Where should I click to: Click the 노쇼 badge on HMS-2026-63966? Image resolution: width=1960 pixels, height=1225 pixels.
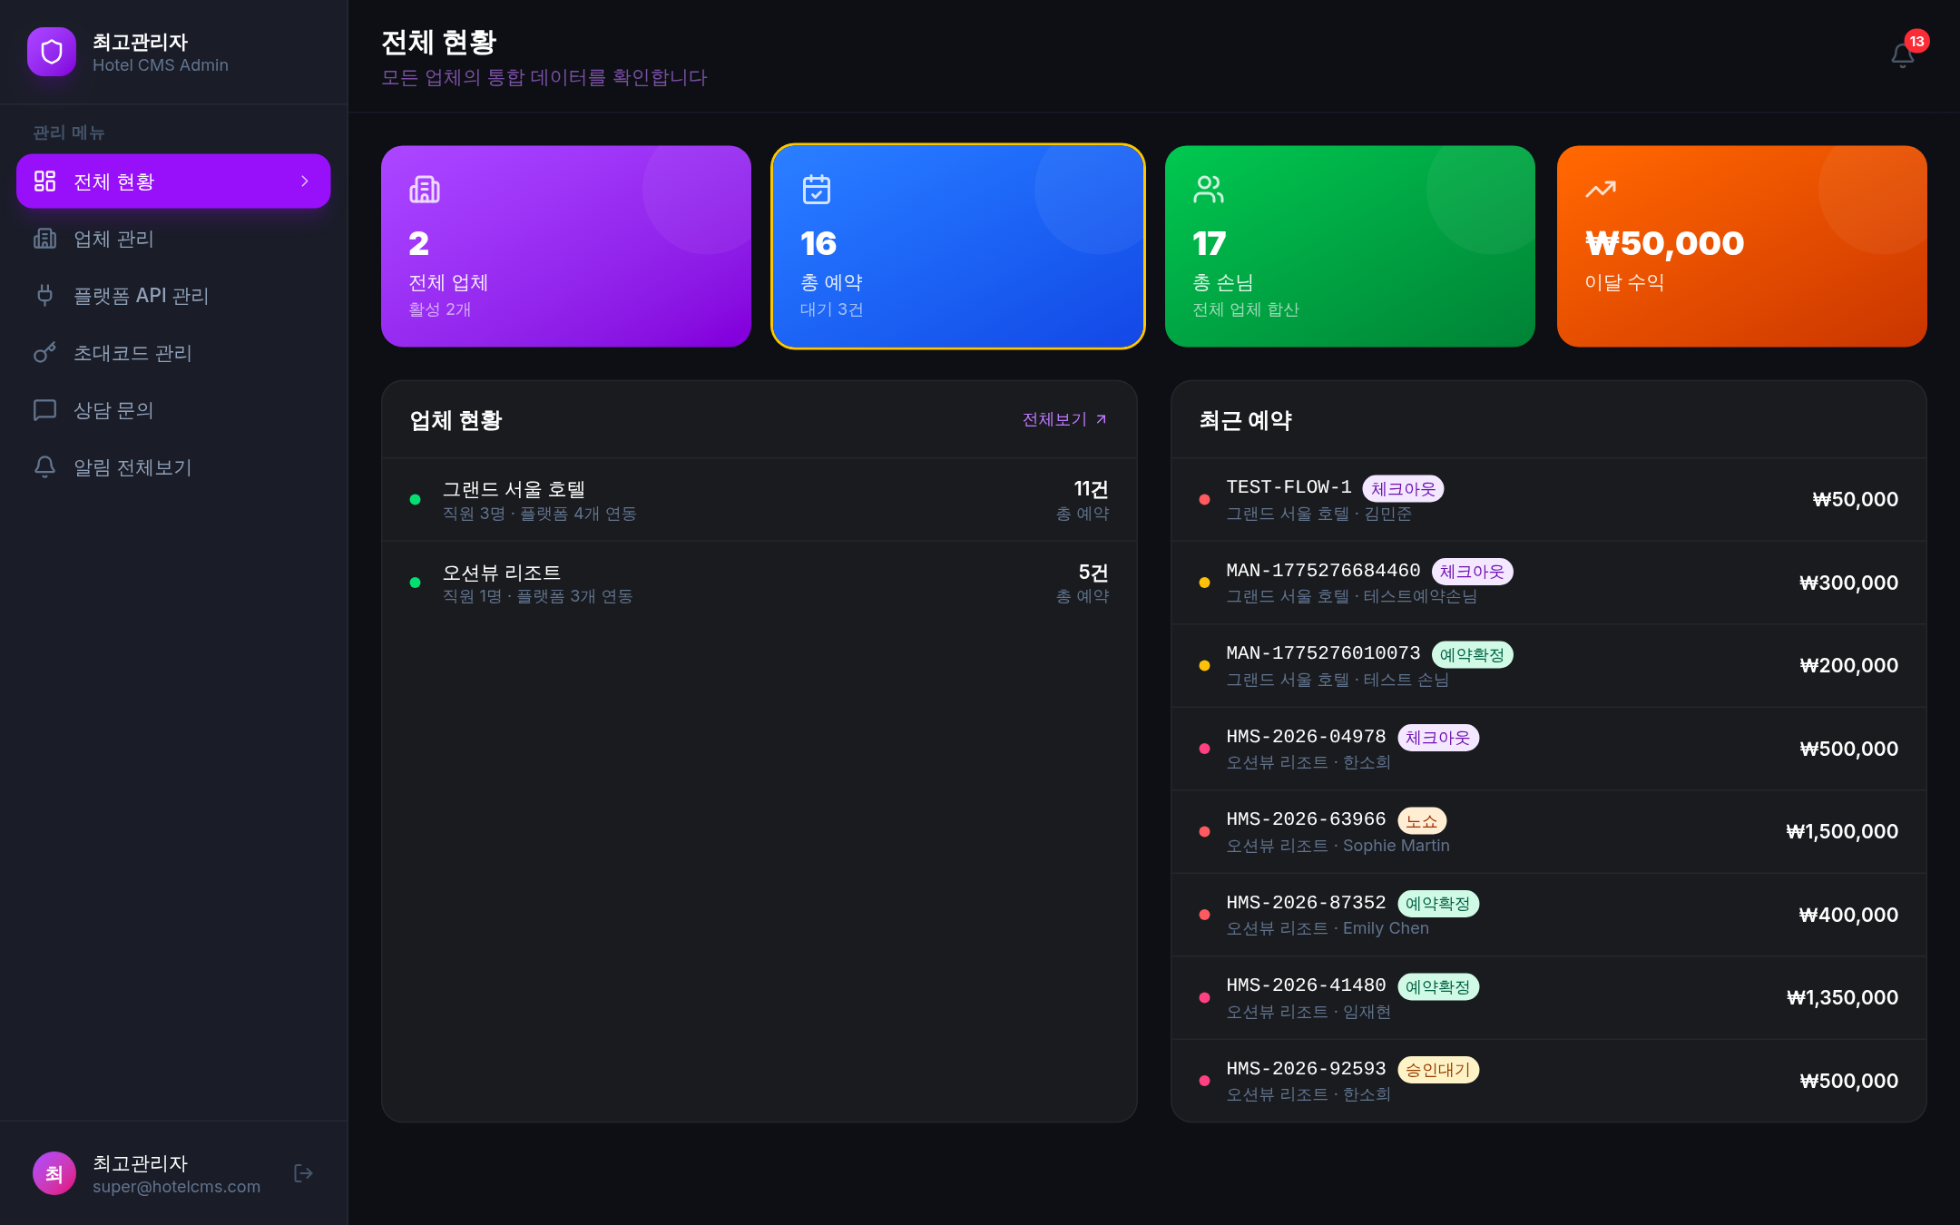pyautogui.click(x=1422, y=821)
